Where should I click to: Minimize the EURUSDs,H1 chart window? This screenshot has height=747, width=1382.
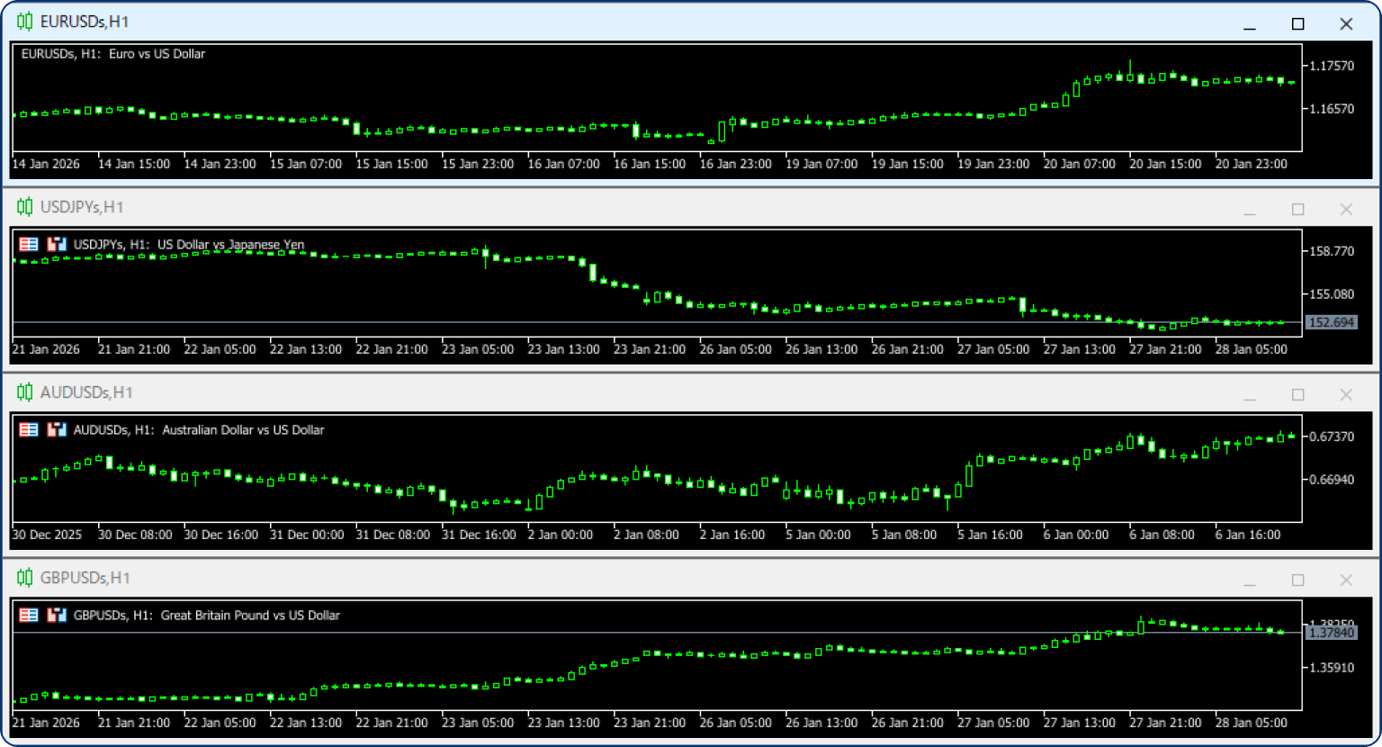click(x=1250, y=24)
